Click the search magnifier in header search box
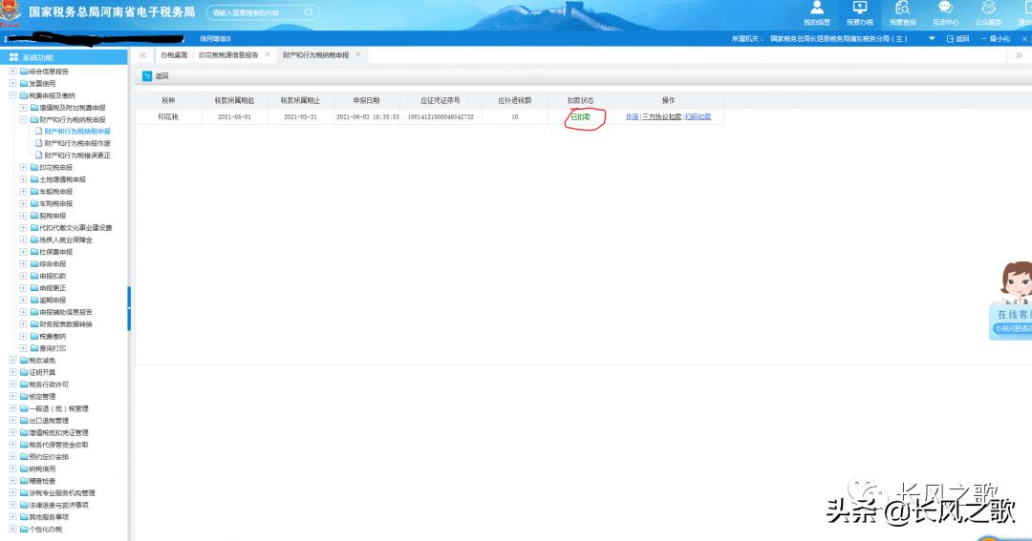This screenshot has height=541, width=1032. 309,12
